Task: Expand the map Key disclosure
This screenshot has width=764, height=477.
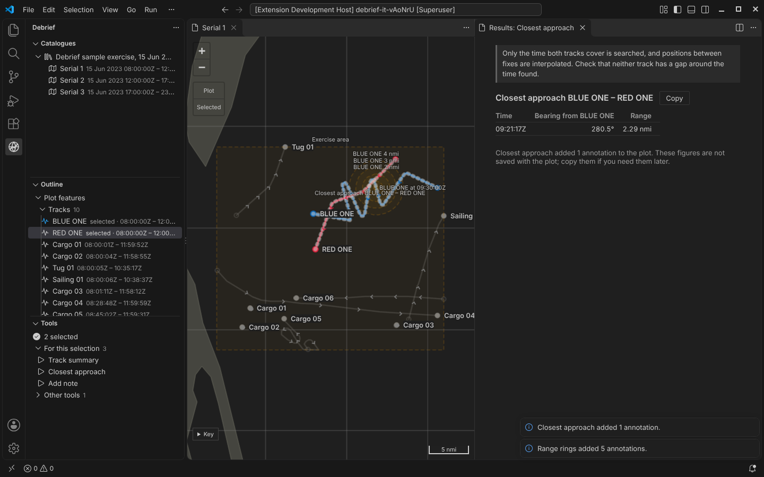Action: tap(205, 434)
